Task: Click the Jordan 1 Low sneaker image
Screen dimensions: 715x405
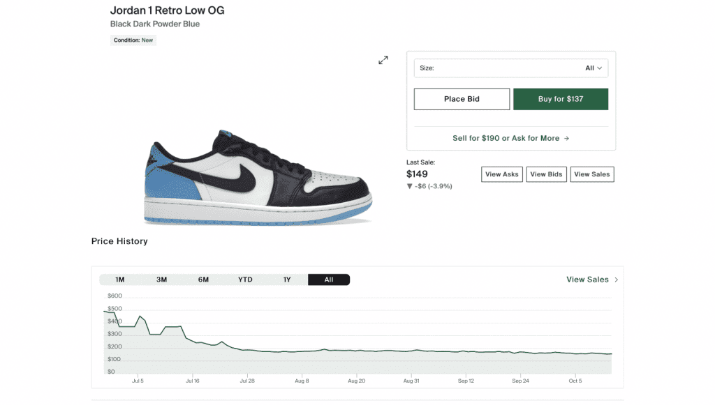Action: pos(258,178)
